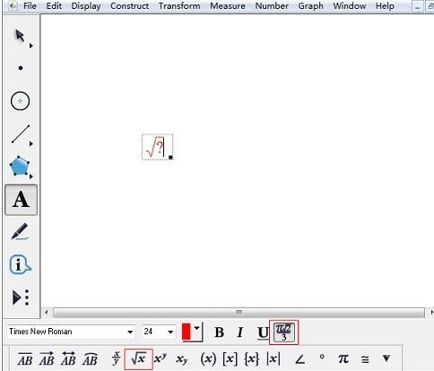Select the Compass circle tool
434x371 pixels.
click(x=20, y=101)
